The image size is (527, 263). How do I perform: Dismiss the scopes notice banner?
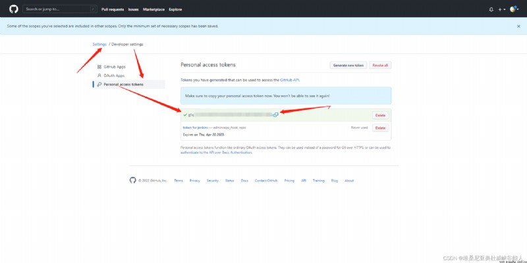518,26
